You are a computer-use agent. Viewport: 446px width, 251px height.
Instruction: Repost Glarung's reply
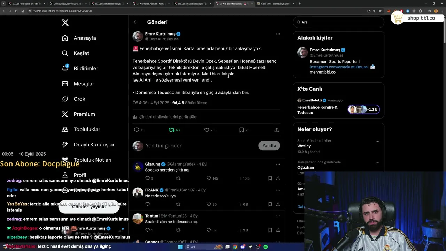coord(178,178)
